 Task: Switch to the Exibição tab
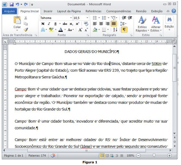click(x=157, y=11)
